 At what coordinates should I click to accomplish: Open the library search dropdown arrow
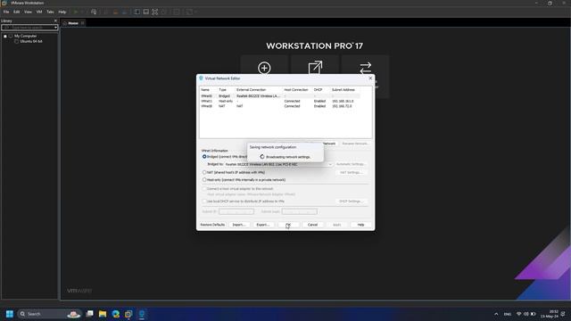[55, 28]
